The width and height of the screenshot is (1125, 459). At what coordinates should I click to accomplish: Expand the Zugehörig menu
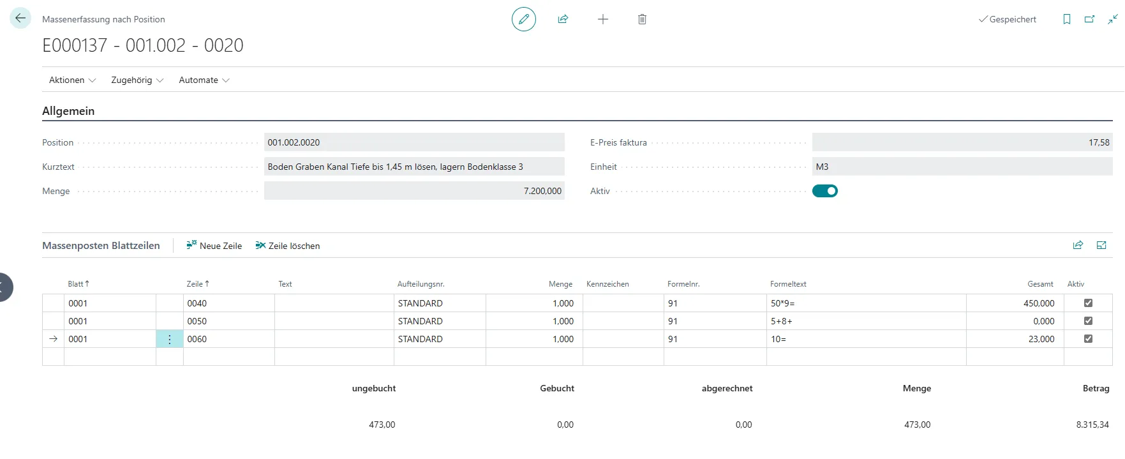(x=137, y=80)
